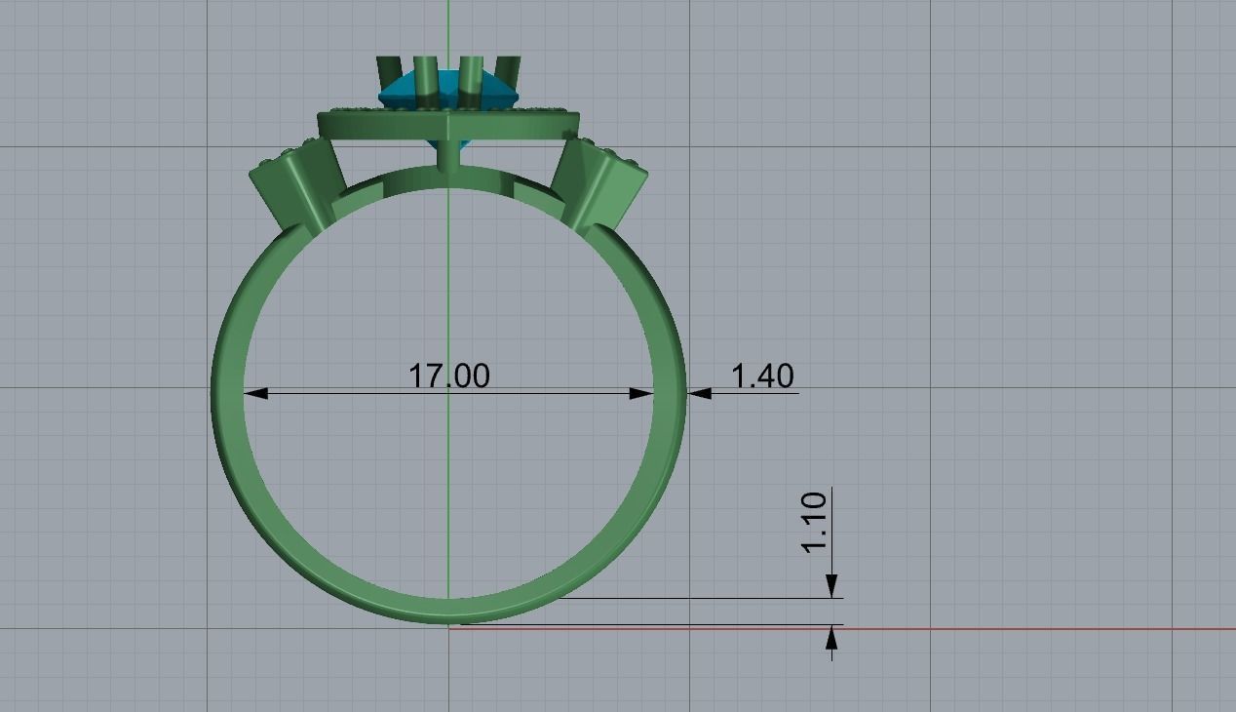The image size is (1236, 712).
Task: Select the 1.40 band thickness dimension text
Action: [x=762, y=376]
